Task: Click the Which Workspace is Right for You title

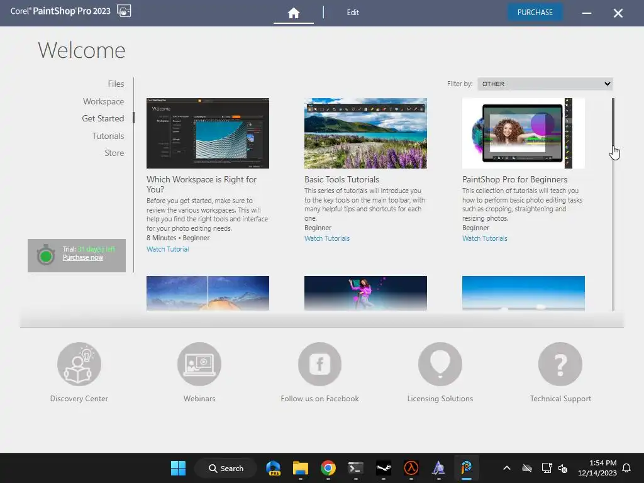Action: pyautogui.click(x=201, y=184)
